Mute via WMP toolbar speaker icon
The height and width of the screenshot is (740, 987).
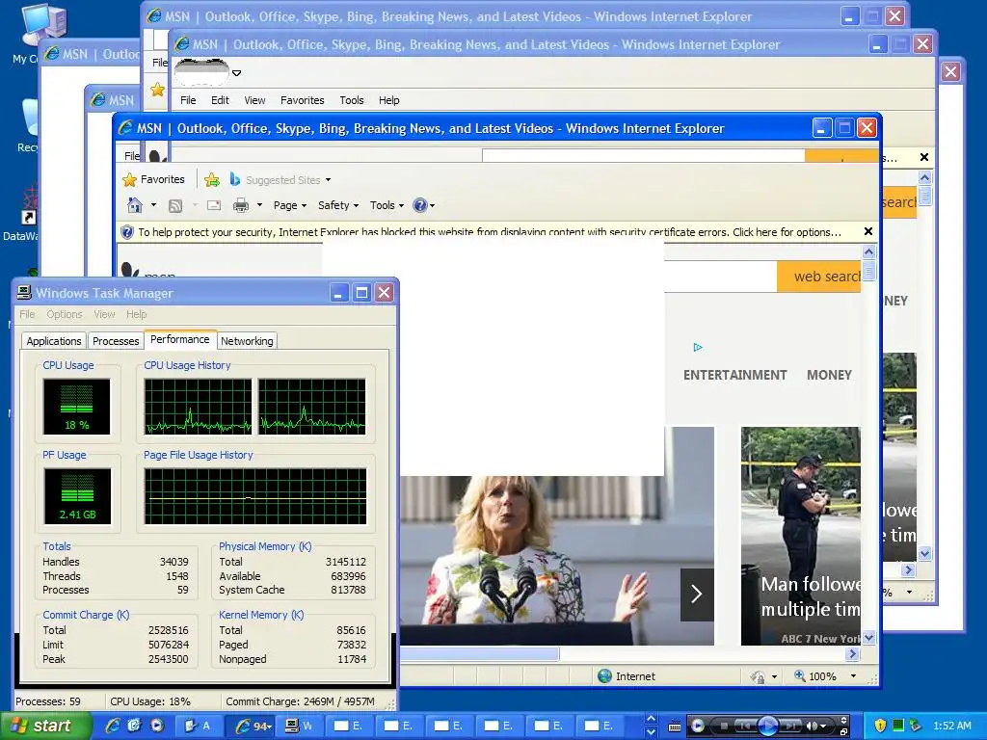point(813,727)
